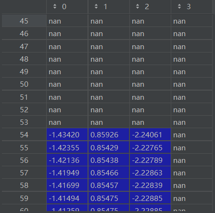This screenshot has height=213, width=215.
Task: Click cell with value -1.43420
Action: pos(67,134)
